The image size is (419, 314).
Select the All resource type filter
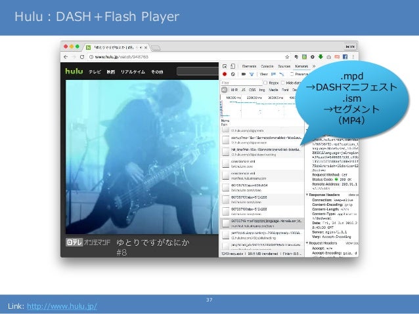coord(224,90)
